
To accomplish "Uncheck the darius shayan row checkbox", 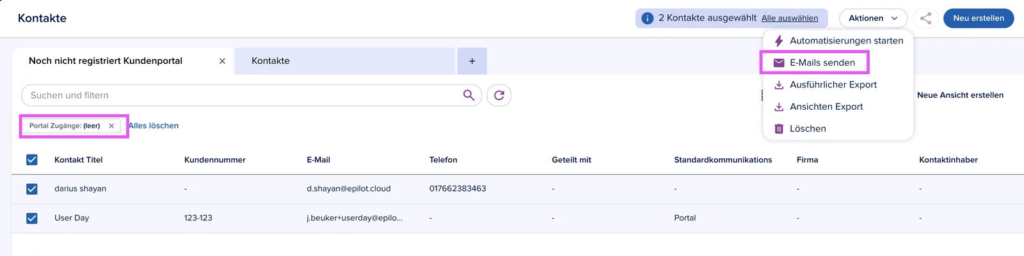I will 32,189.
